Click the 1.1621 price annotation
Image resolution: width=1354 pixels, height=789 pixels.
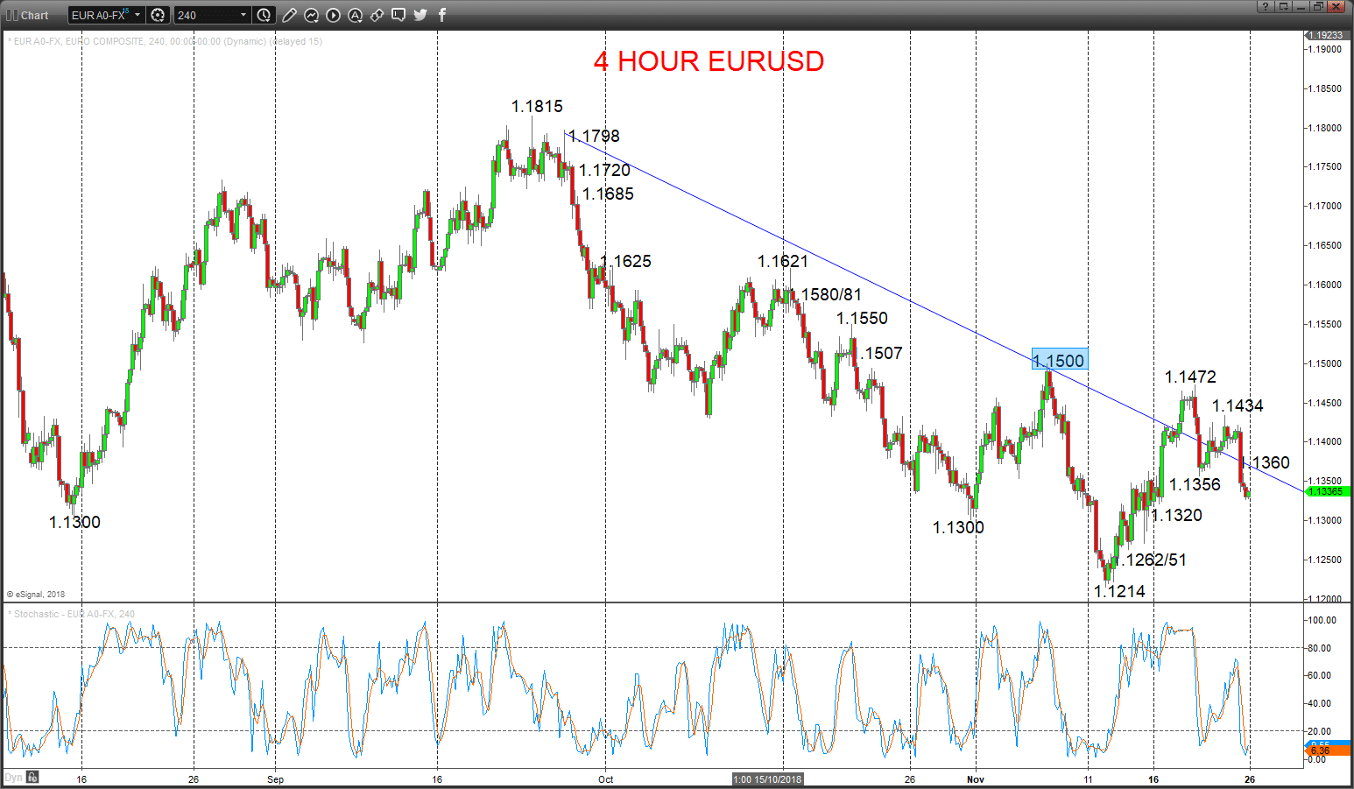tap(783, 261)
